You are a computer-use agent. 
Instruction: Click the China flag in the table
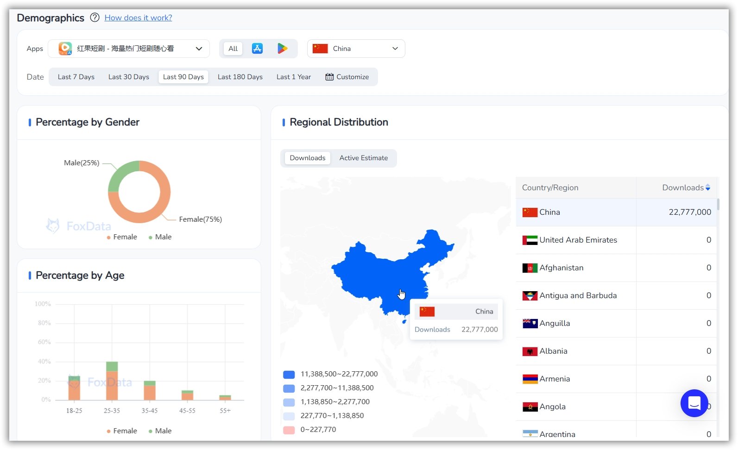[x=530, y=212]
